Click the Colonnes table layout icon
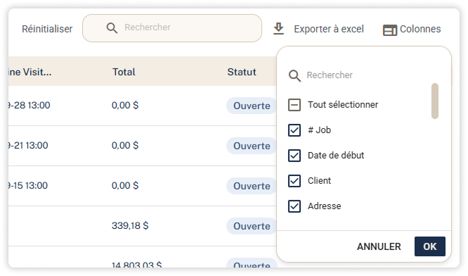 click(390, 30)
